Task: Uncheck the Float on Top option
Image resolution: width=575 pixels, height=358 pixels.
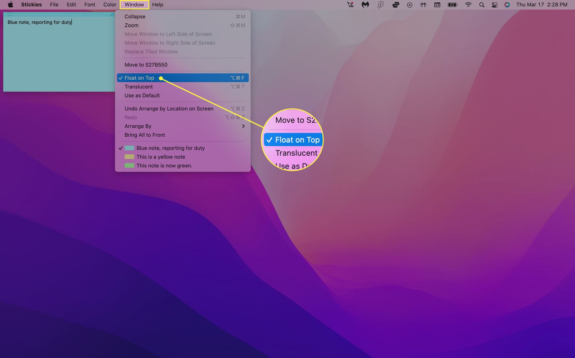Action: 140,78
